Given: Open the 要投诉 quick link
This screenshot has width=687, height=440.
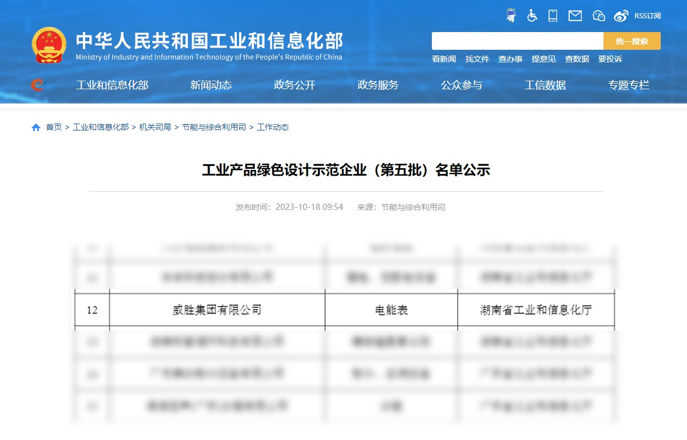Looking at the screenshot, I should click(x=610, y=59).
